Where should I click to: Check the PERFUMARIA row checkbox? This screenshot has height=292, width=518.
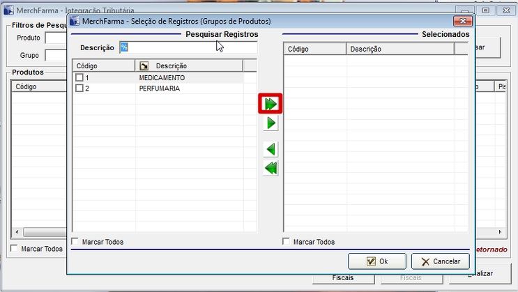tap(79, 89)
